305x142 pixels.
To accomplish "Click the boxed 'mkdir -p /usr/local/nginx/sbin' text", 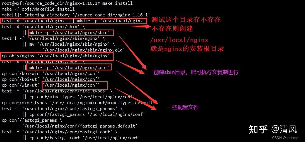I will tap(71, 33).
